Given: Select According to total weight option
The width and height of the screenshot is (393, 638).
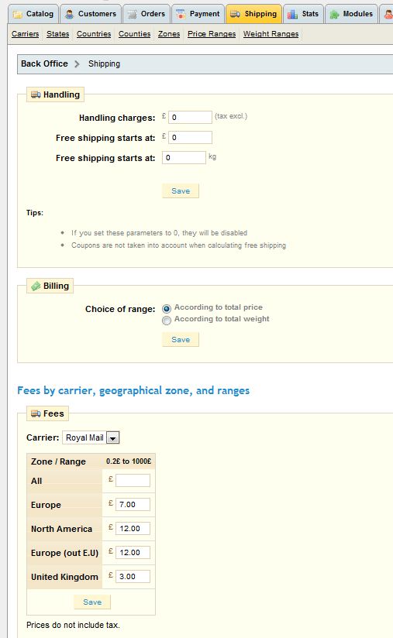Looking at the screenshot, I should click(x=167, y=321).
